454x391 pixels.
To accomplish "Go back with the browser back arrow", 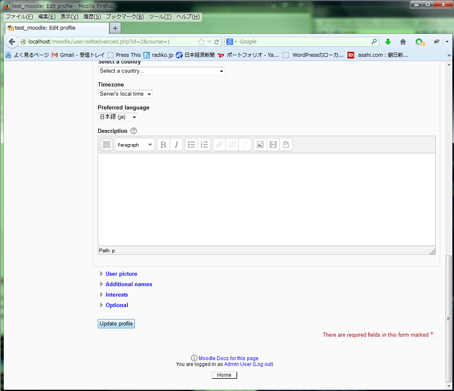I will point(12,42).
